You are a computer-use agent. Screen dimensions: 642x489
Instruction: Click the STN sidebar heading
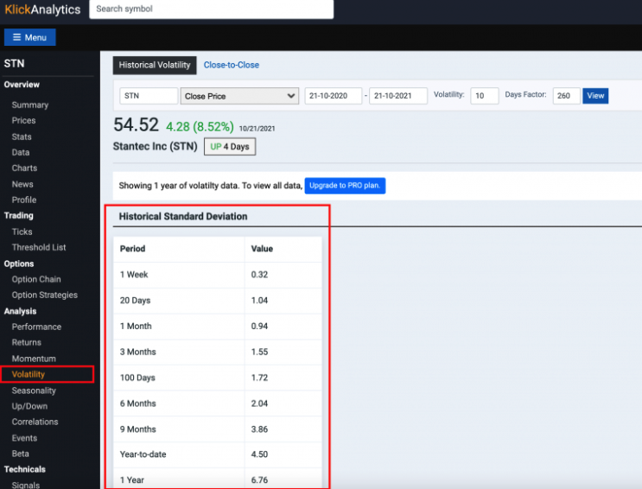coord(15,63)
